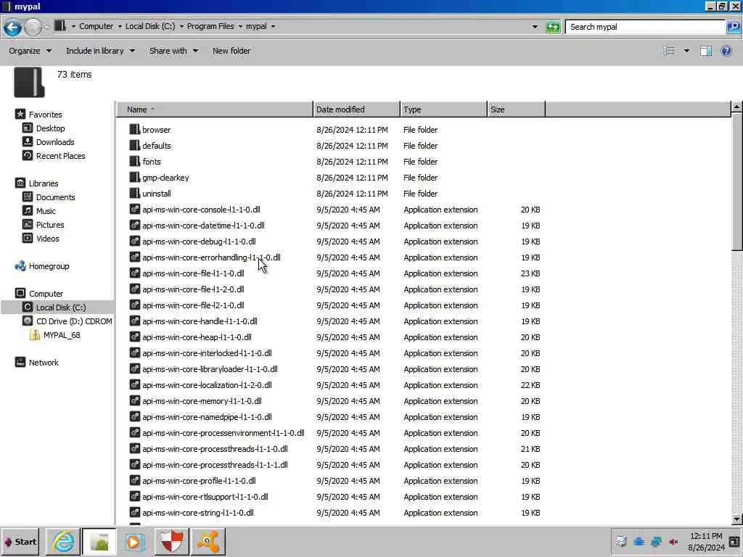Click the green Refresh button

(553, 27)
